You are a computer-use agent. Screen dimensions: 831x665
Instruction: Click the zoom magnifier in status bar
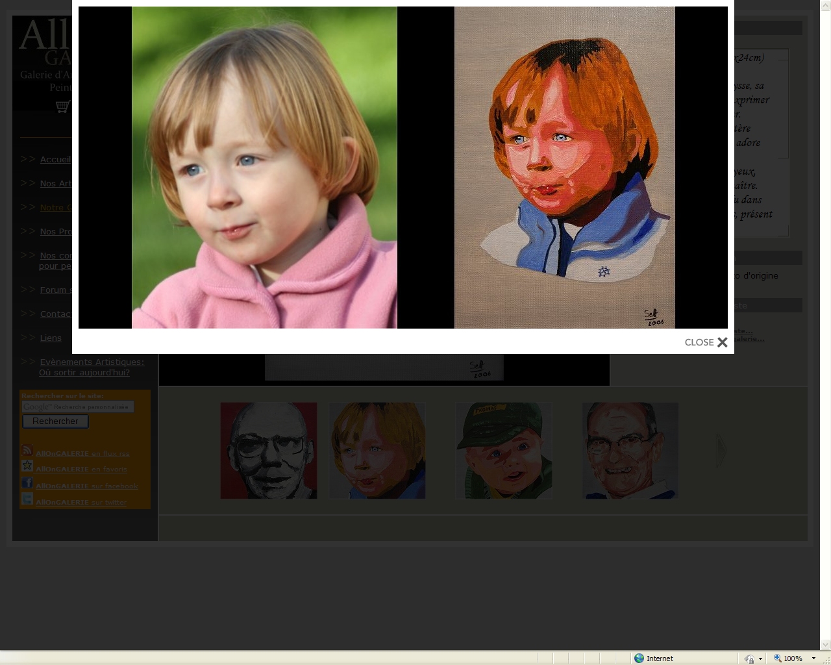click(x=777, y=658)
